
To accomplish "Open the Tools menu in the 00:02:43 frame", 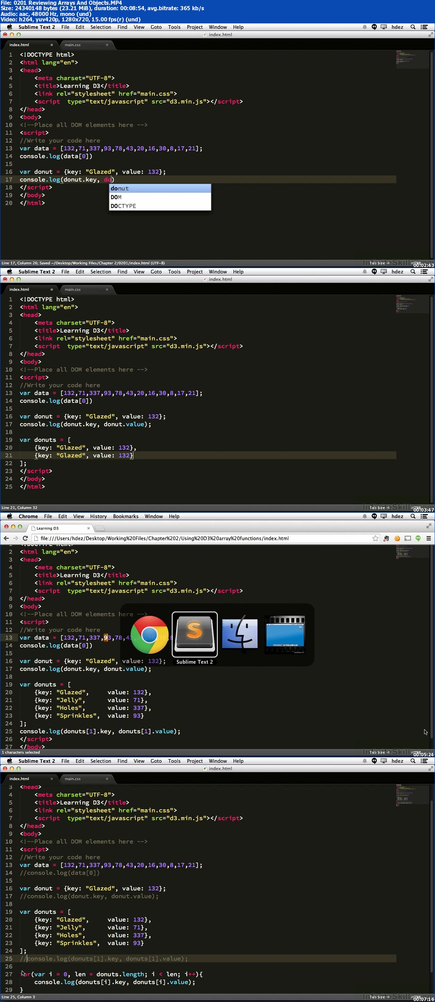I will tap(174, 27).
